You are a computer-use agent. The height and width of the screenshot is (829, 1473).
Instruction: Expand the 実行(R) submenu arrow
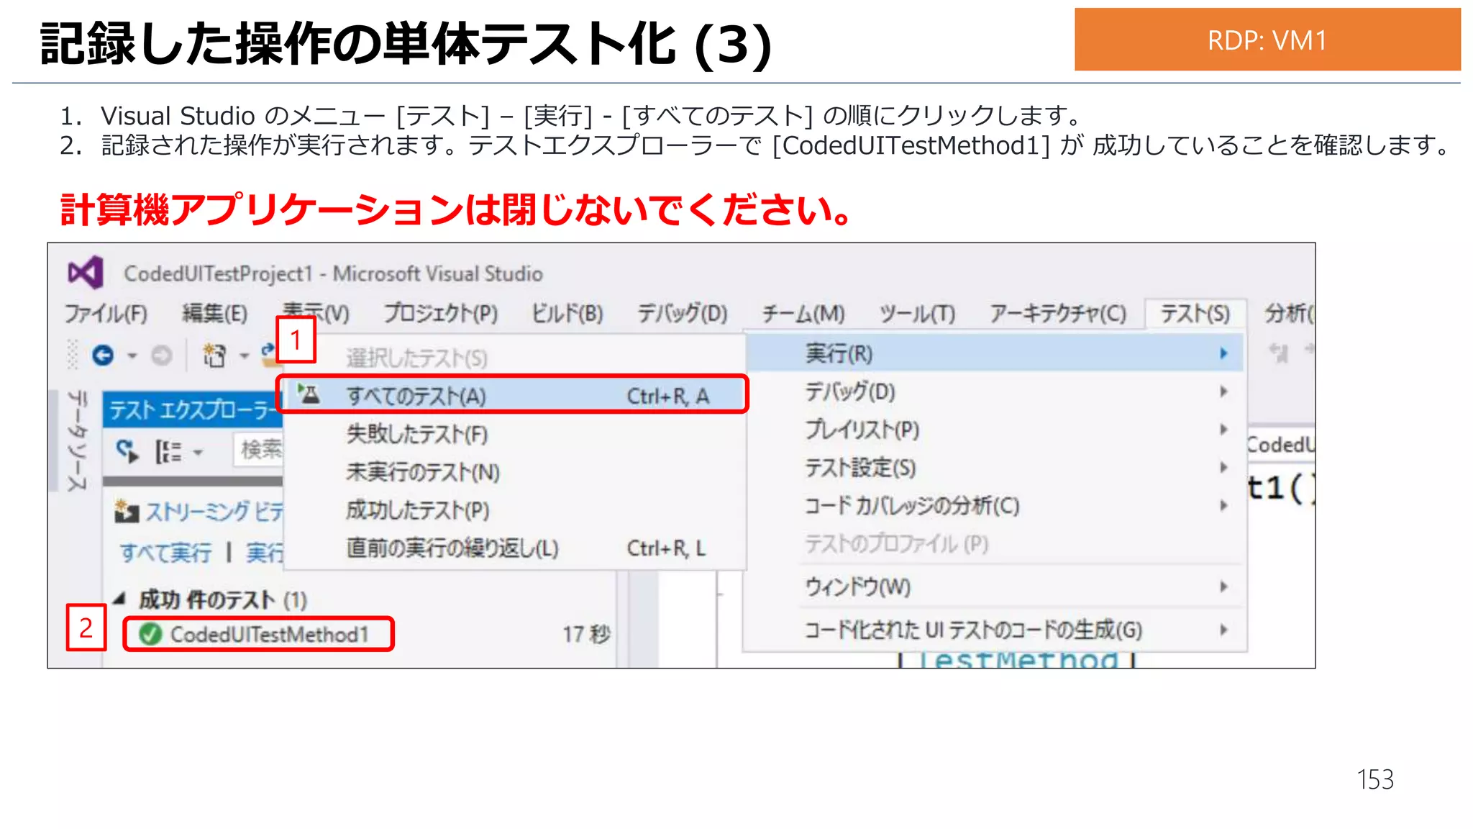click(1223, 353)
